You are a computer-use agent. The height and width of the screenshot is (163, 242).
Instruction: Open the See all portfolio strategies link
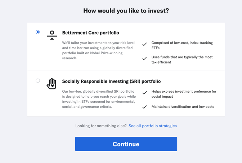tap(153, 126)
